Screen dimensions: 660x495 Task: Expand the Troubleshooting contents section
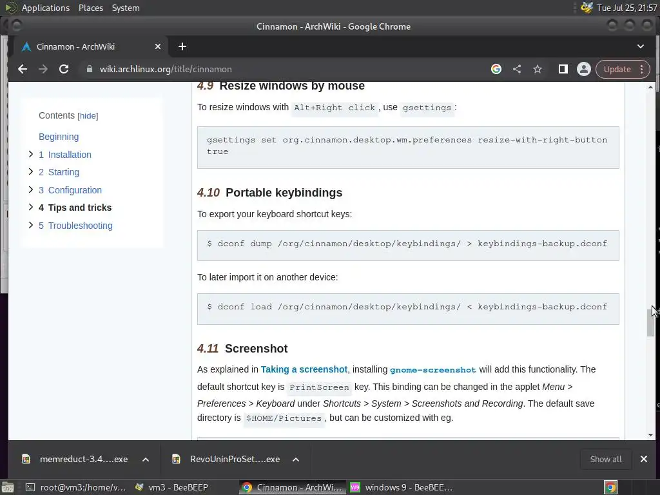point(31,225)
